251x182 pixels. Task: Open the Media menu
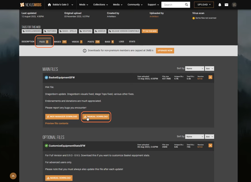118,5
